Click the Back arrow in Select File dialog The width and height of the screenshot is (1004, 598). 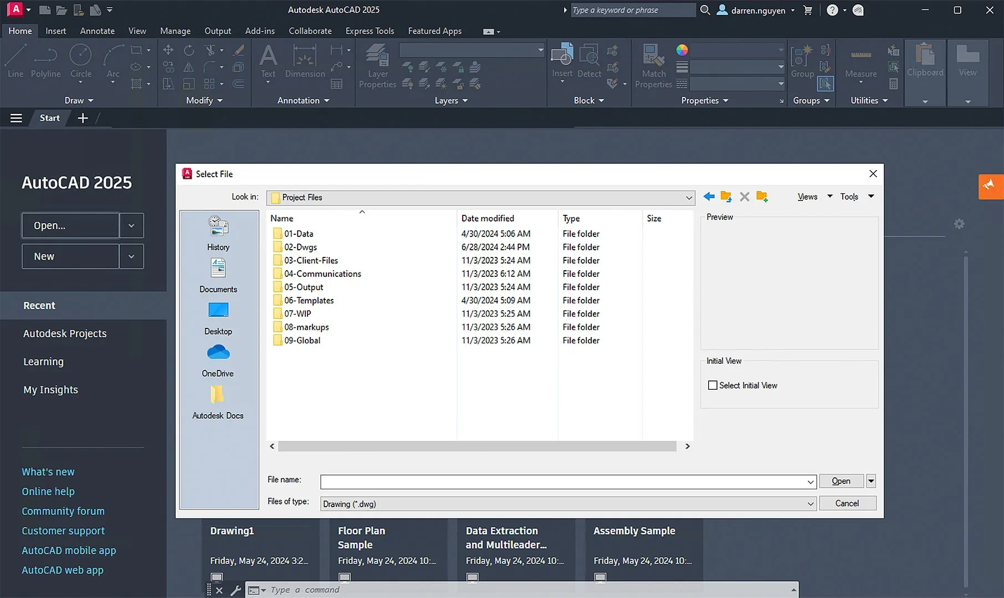[709, 197]
